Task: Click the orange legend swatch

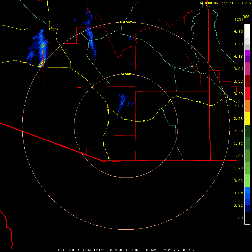Action: [247, 106]
